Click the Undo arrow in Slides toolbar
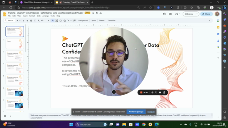The height and width of the screenshot is (128, 228). (24, 21)
